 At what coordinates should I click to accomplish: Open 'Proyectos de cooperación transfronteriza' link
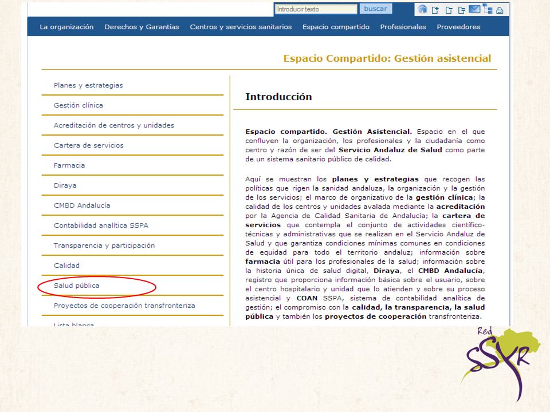pos(124,306)
